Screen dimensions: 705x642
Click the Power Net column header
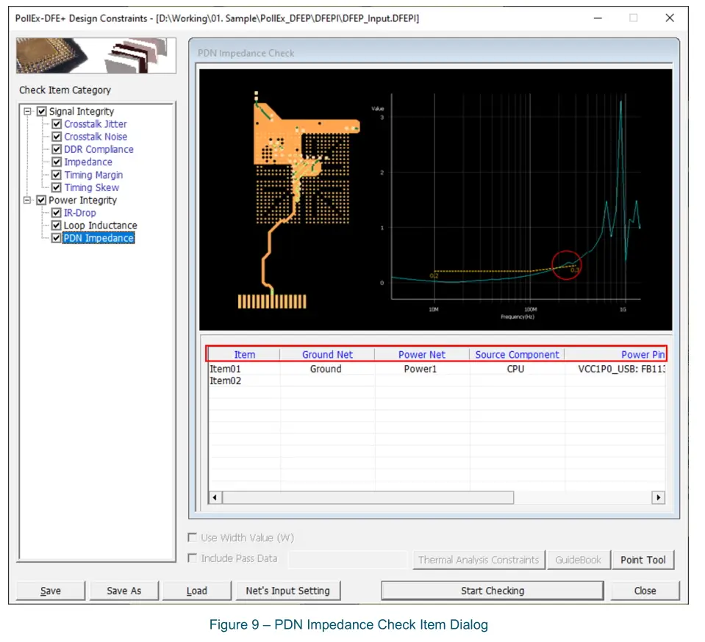click(x=422, y=354)
